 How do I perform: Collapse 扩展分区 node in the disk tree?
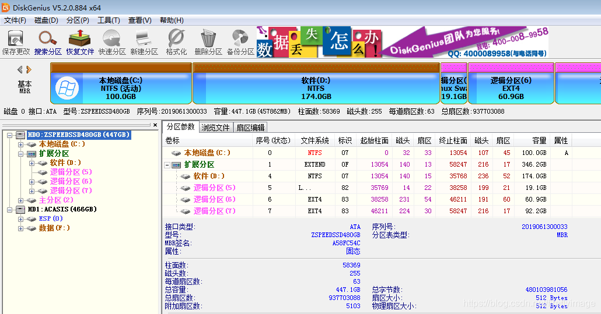point(20,154)
